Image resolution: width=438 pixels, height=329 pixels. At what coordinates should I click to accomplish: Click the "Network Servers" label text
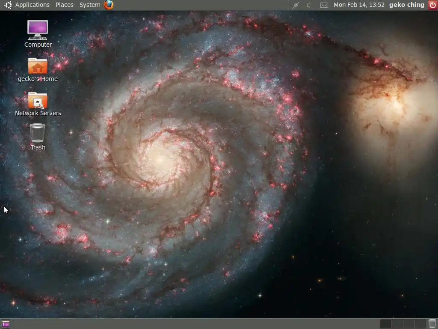click(x=38, y=113)
